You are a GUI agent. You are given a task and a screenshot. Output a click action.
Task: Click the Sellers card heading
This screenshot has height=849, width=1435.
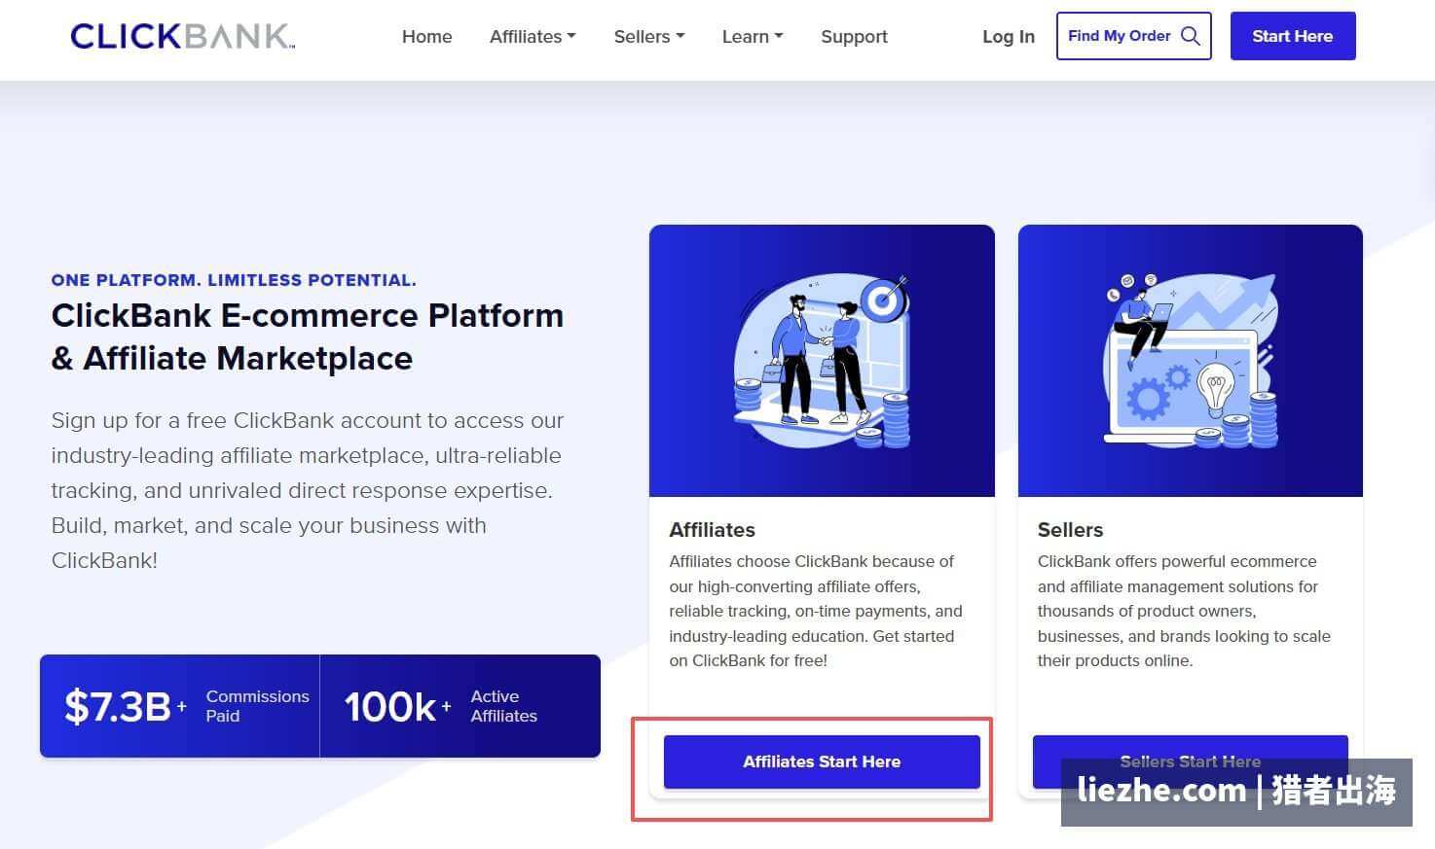1070,530
